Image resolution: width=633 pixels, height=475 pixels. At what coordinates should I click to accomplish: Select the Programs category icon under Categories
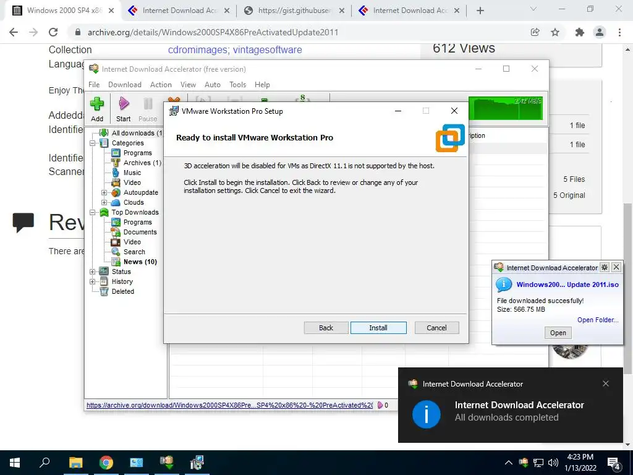pyautogui.click(x=116, y=153)
